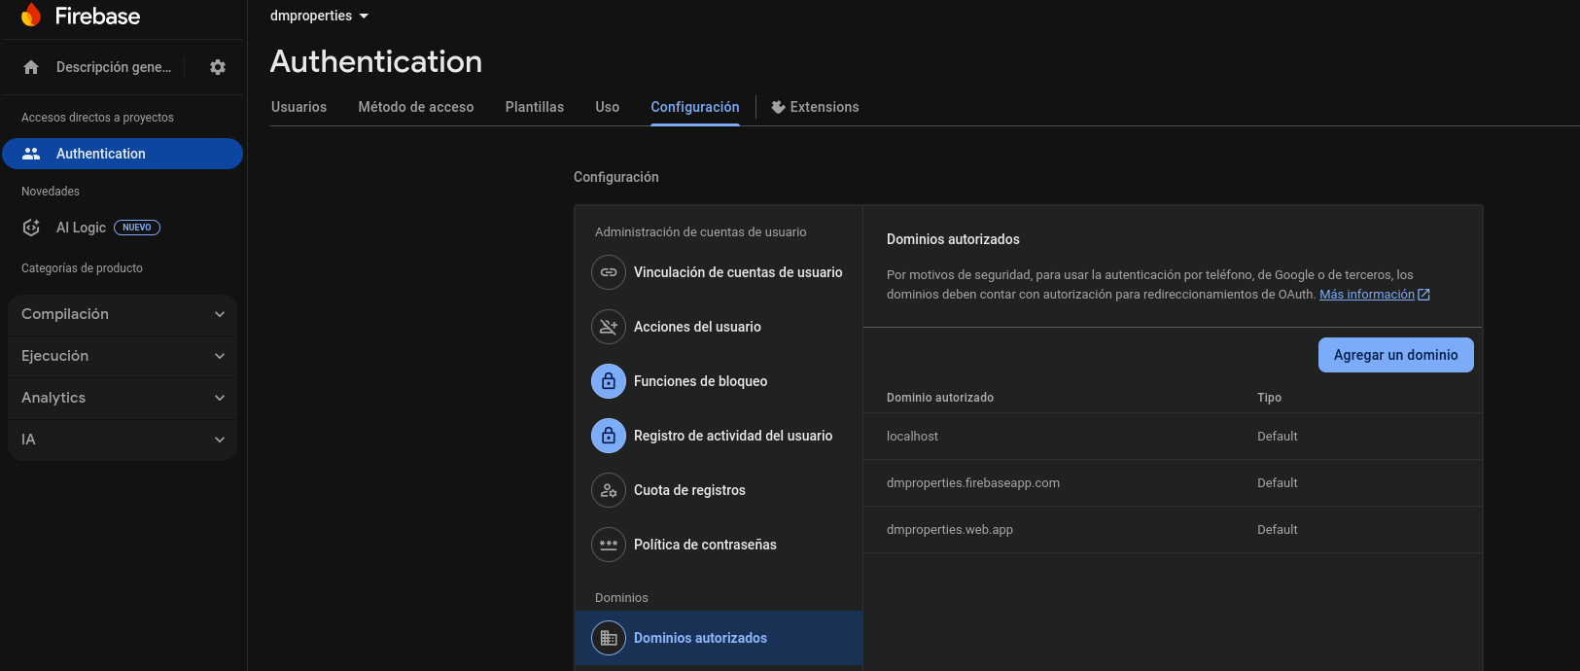Screen dimensions: 1580x671
Task: Click the Política de contraseñas icon
Action: (609, 545)
